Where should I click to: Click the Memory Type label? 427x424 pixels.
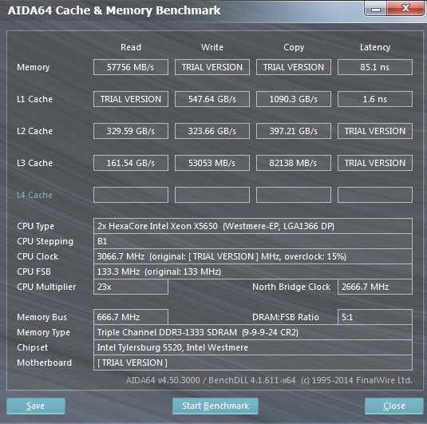click(43, 332)
